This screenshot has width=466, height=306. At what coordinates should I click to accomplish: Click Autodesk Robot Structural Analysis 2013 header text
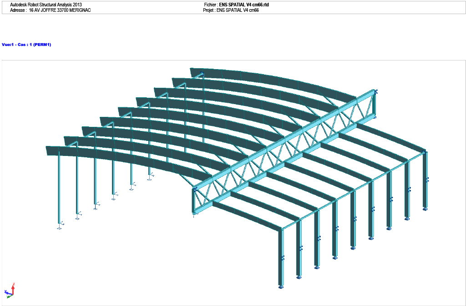(x=46, y=5)
